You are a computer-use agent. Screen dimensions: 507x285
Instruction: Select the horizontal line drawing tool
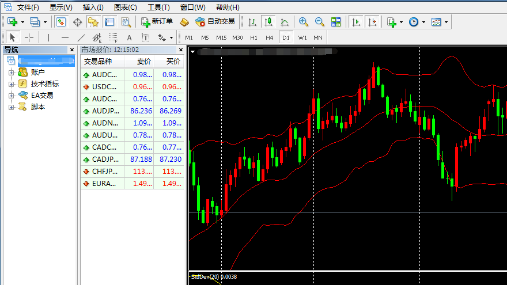65,37
